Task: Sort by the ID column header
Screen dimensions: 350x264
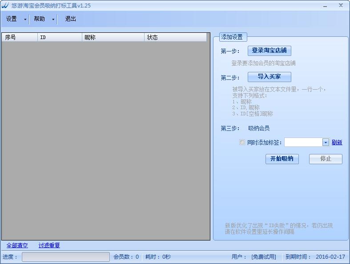Action: click(60, 37)
